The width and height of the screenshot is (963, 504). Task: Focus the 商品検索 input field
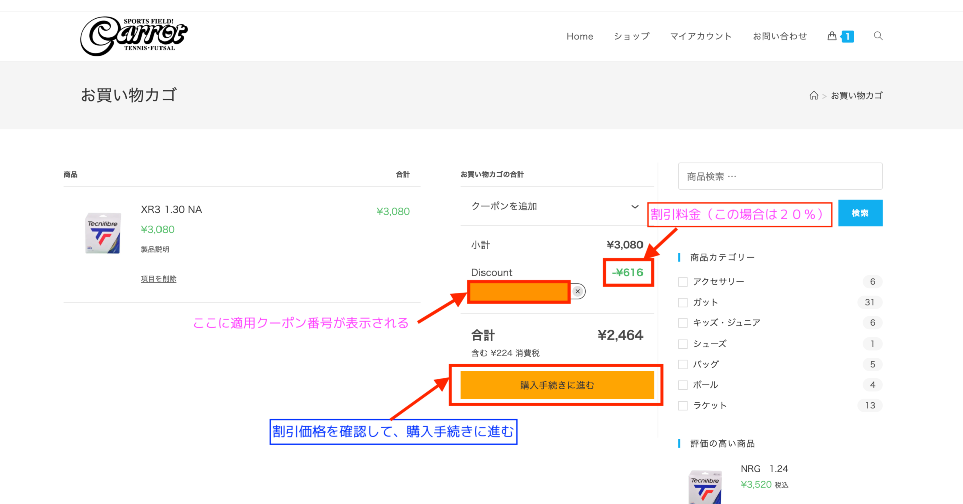779,176
